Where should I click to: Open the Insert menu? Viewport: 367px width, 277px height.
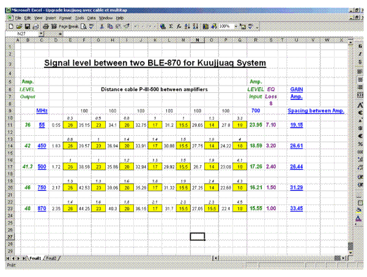point(51,18)
